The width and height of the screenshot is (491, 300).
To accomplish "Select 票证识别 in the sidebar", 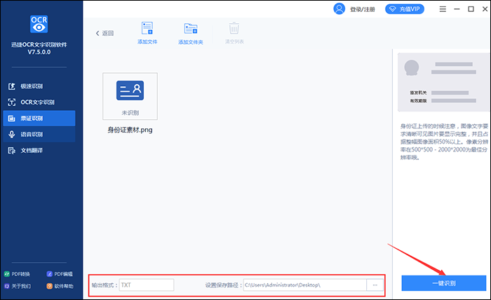I will pos(39,118).
